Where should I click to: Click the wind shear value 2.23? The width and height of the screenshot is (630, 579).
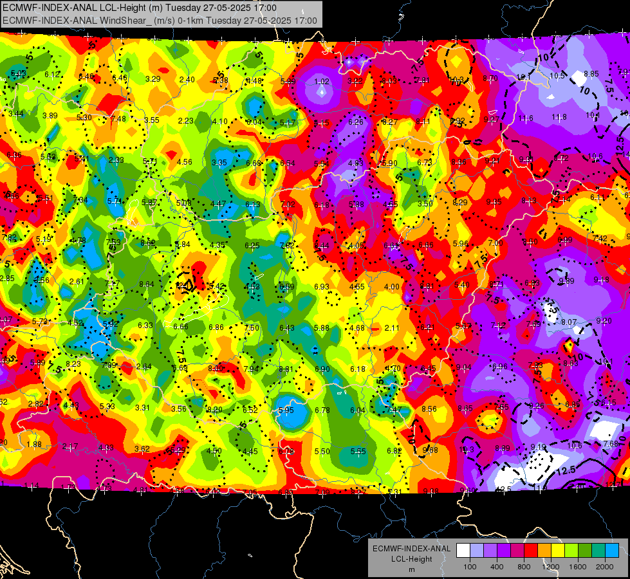point(185,121)
